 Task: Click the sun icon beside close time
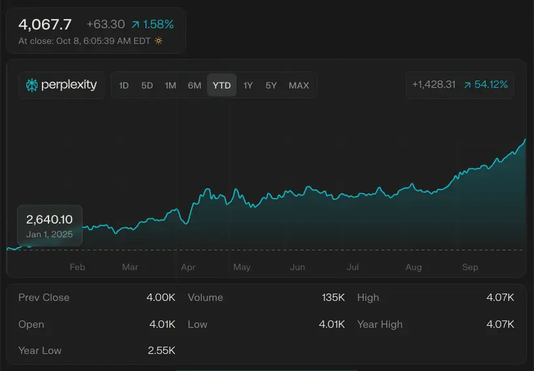(x=158, y=41)
